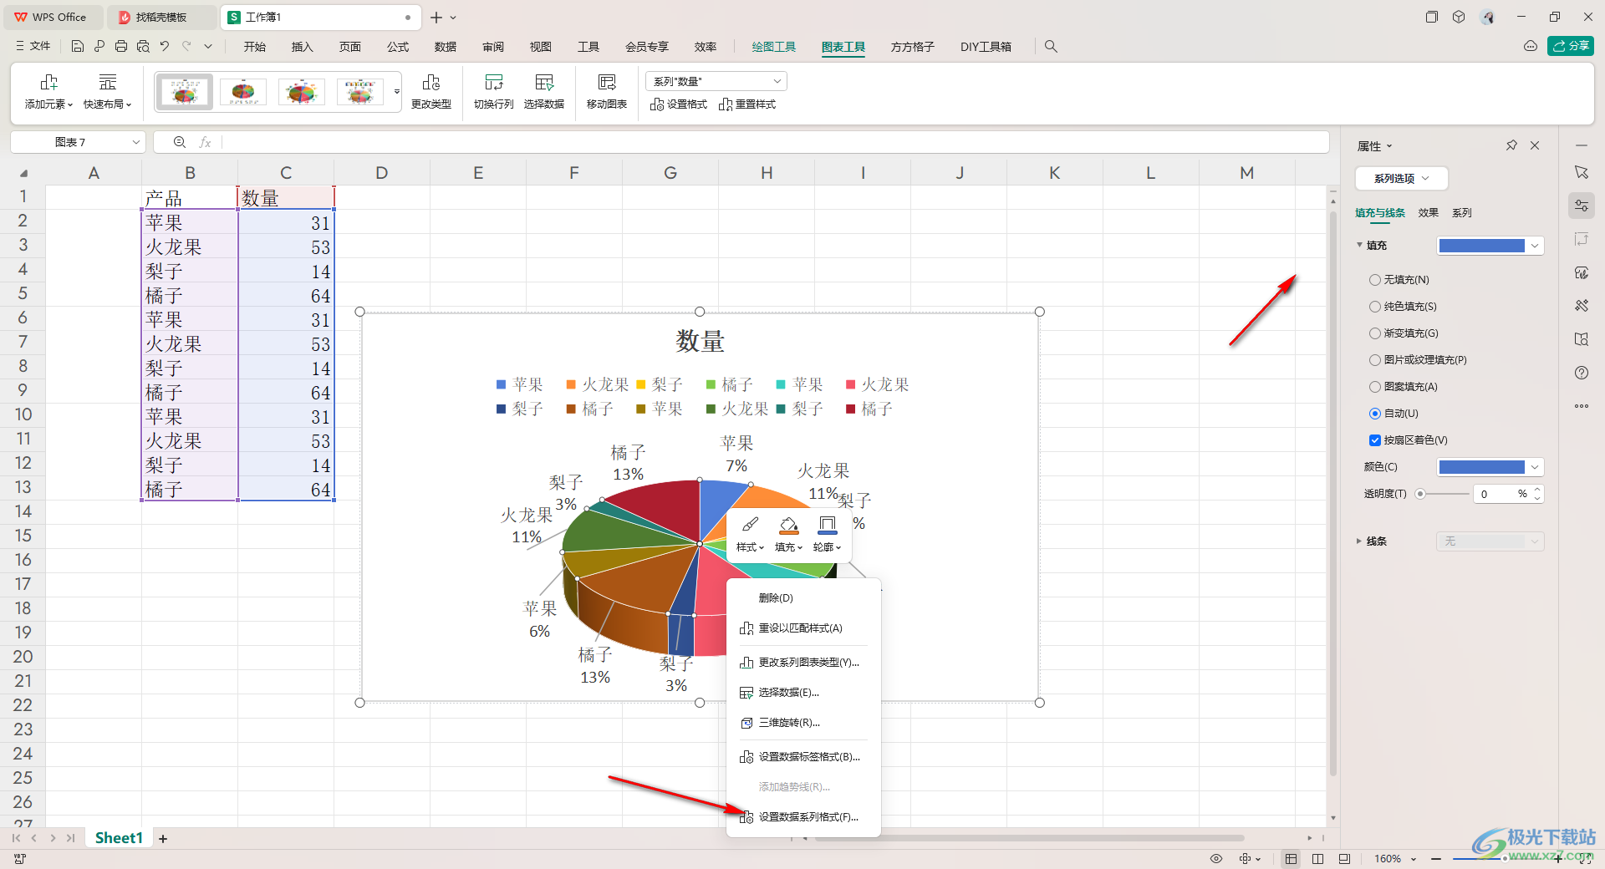Click the Fill (填充) bucket icon
This screenshot has height=869, width=1605.
click(788, 525)
